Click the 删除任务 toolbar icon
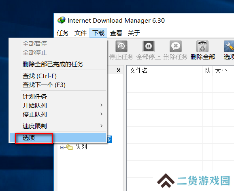 (176, 46)
